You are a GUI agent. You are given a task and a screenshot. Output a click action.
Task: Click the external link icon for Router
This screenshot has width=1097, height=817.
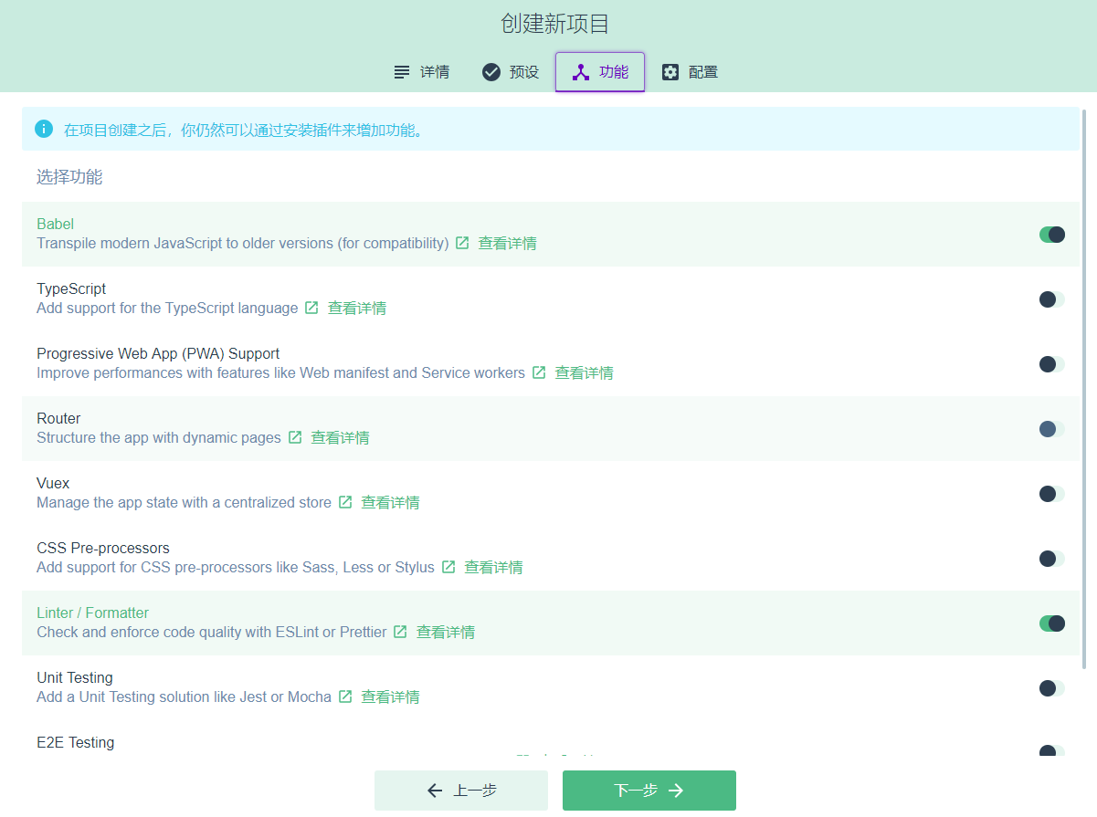(x=295, y=437)
